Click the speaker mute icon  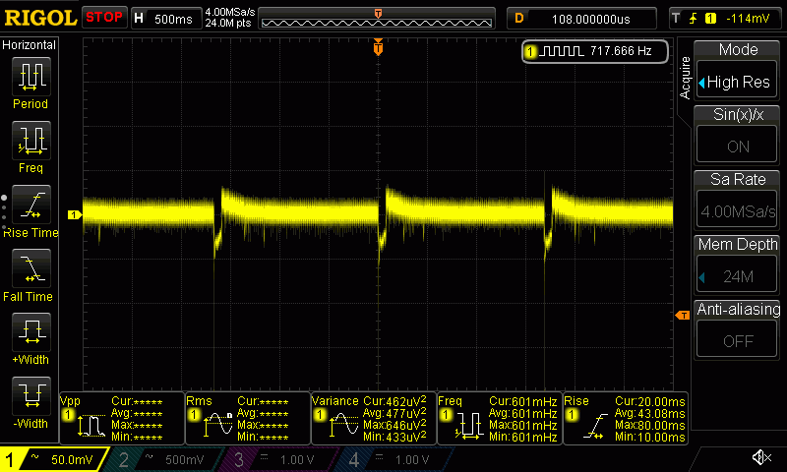coord(760,458)
